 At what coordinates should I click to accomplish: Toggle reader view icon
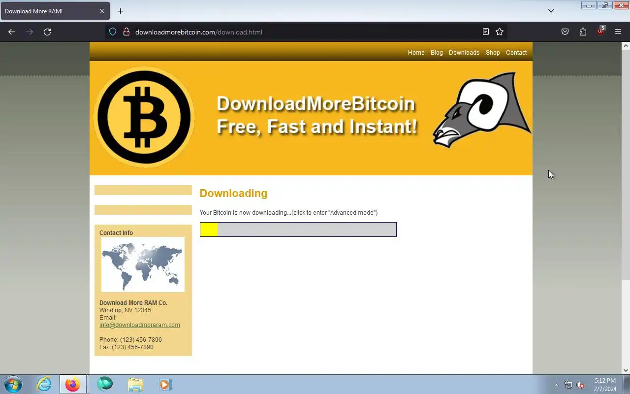[486, 32]
